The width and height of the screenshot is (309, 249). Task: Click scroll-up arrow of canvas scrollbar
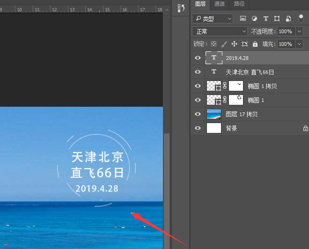[x=167, y=10]
